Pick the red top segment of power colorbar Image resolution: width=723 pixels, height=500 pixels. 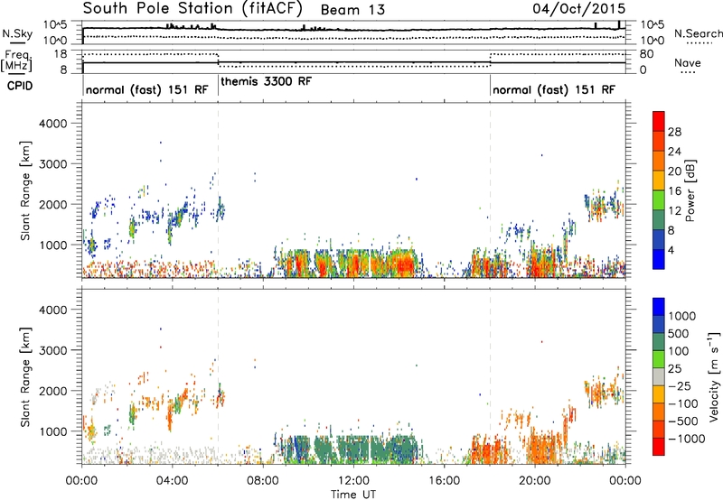[x=659, y=121]
